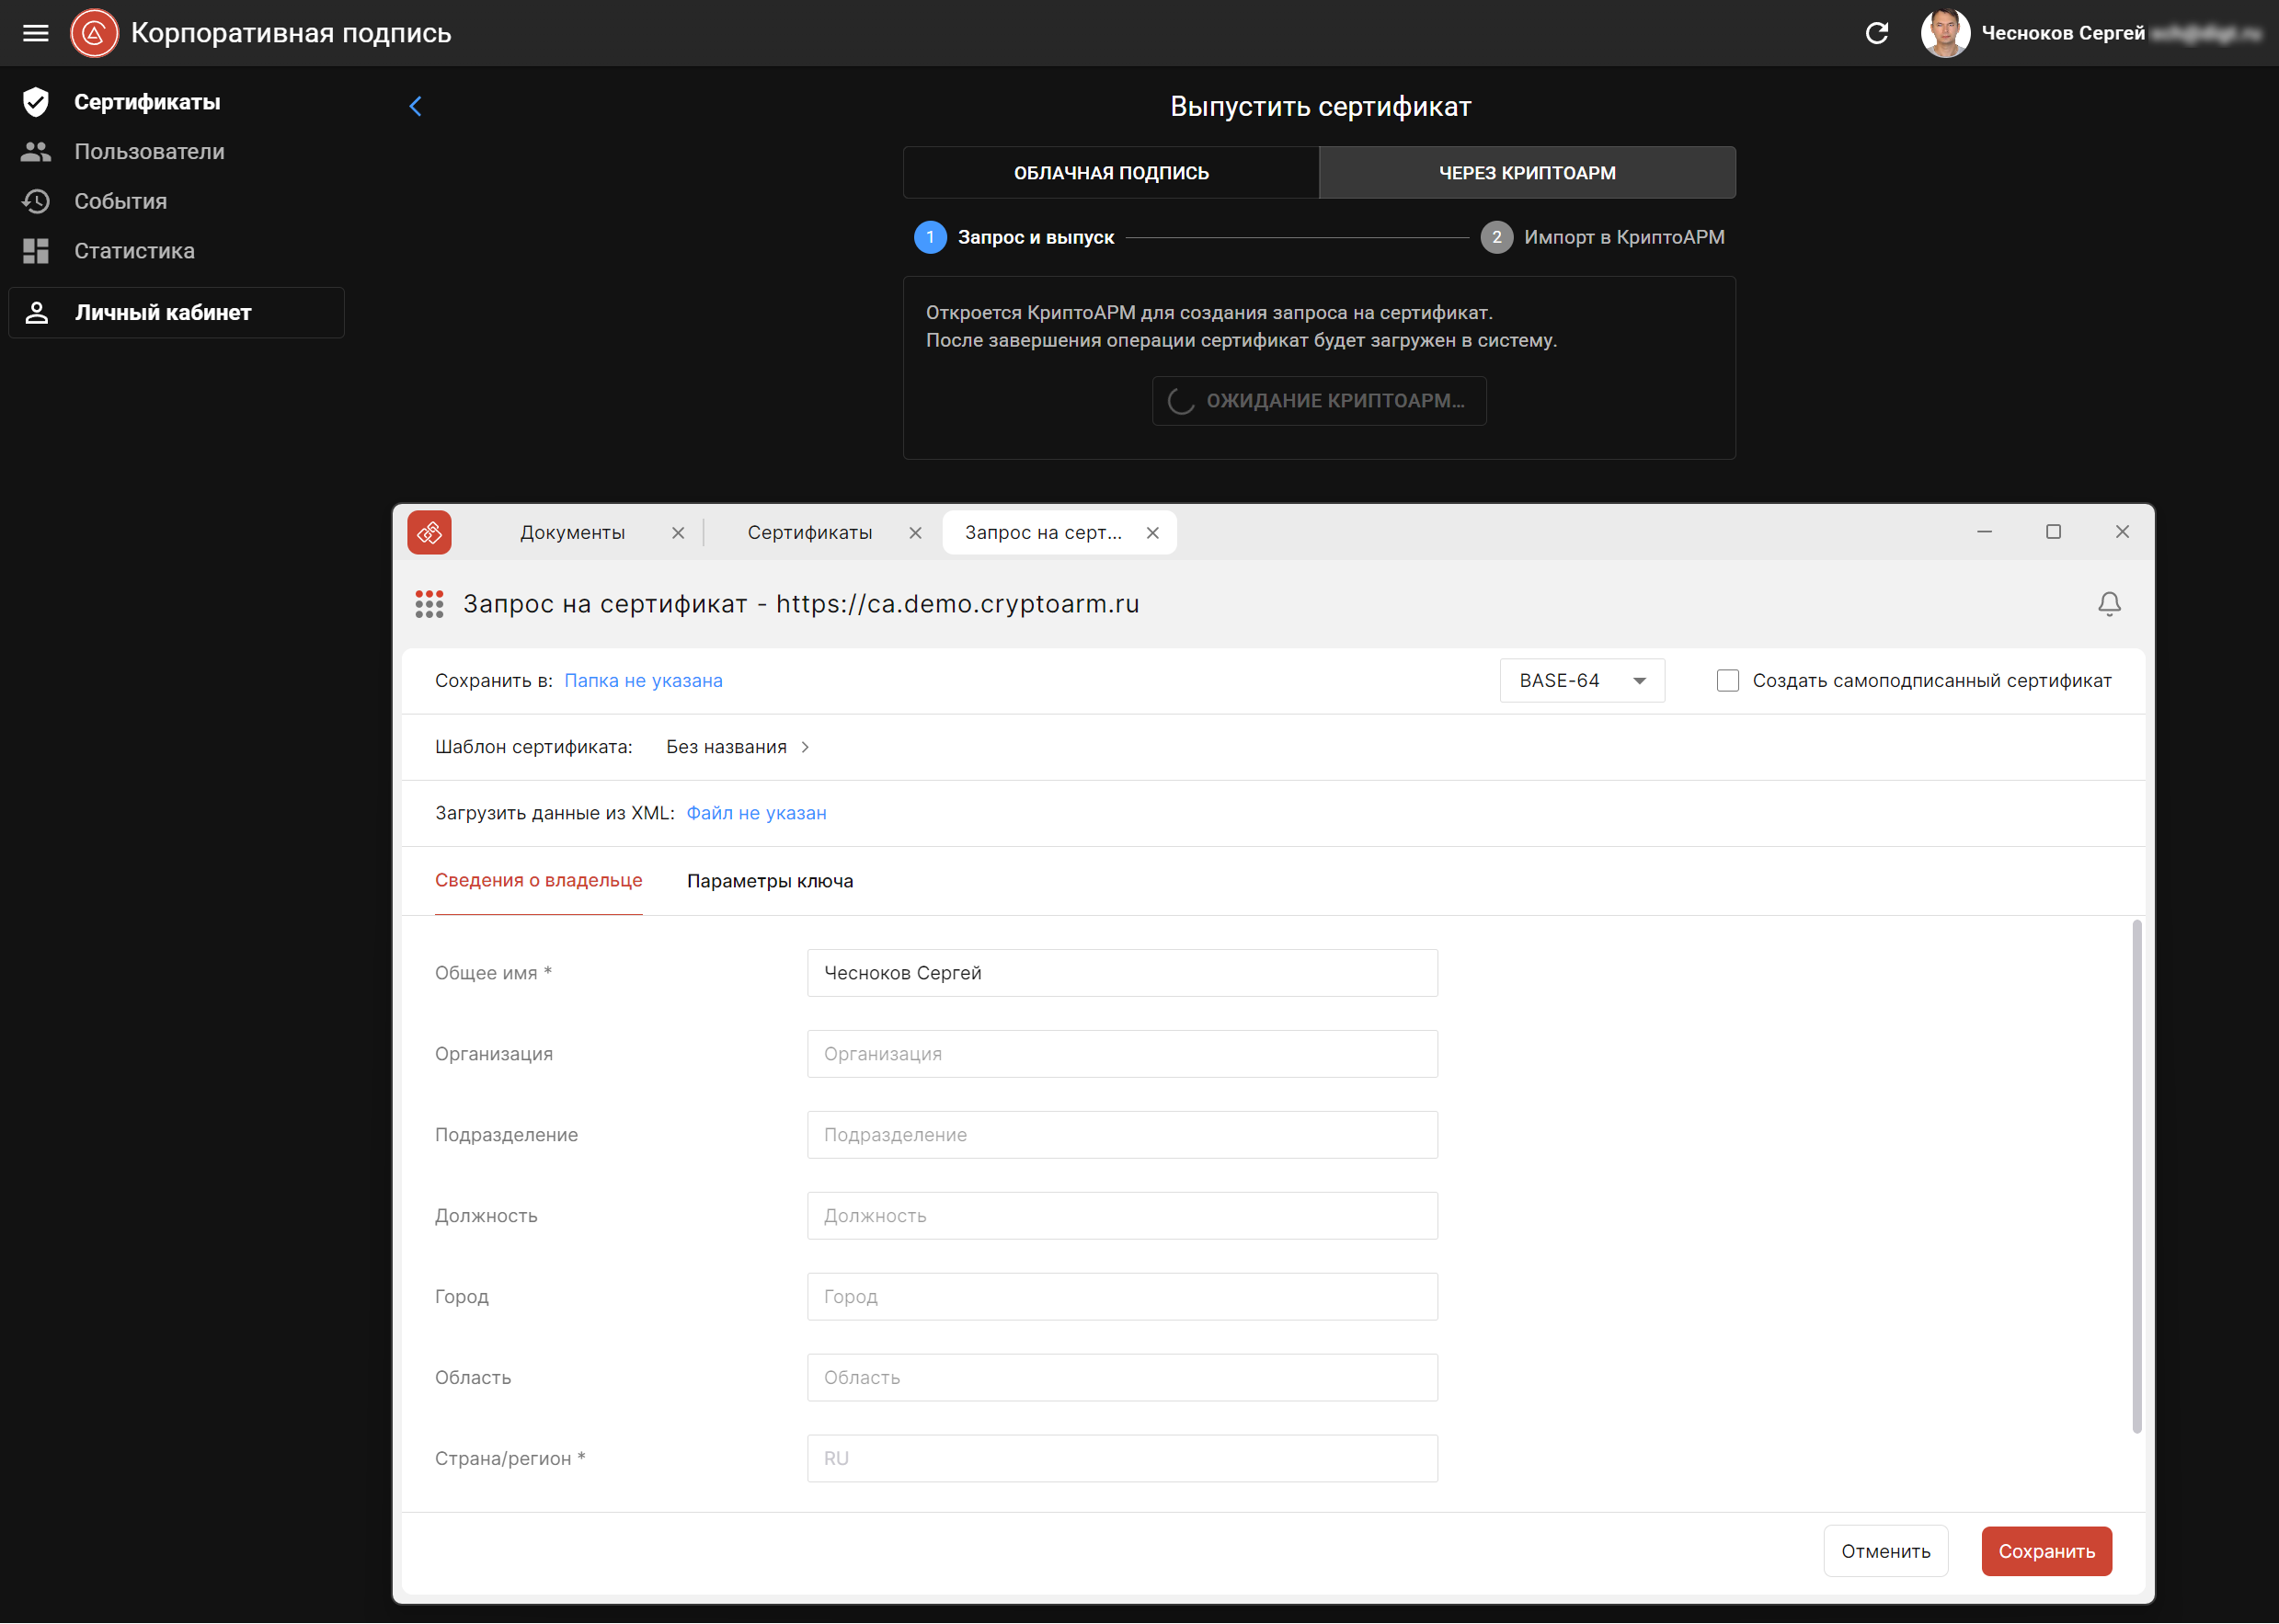The image size is (2279, 1624).
Task: Click the Область input field
Action: tap(1122, 1378)
